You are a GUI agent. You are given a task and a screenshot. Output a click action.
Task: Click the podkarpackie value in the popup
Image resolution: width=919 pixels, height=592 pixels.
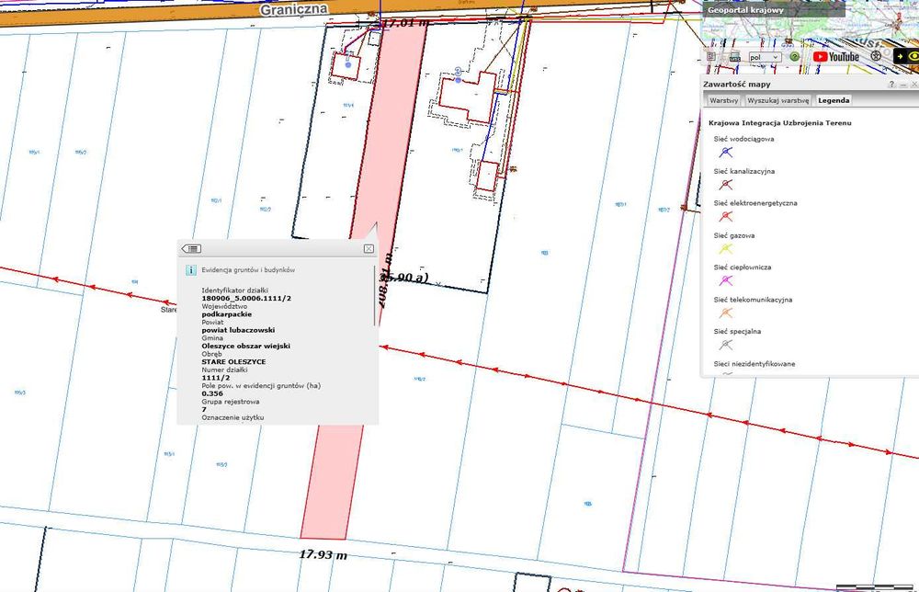coord(226,314)
